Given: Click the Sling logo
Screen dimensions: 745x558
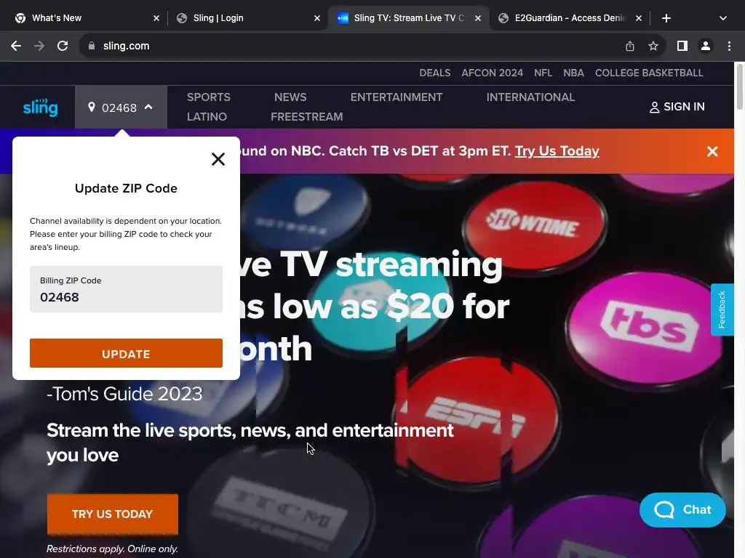Looking at the screenshot, I should tap(41, 108).
